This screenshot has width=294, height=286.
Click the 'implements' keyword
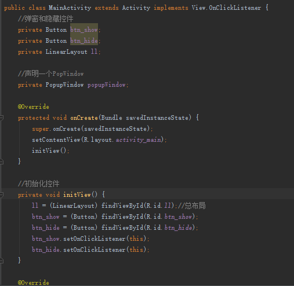[x=171, y=8]
